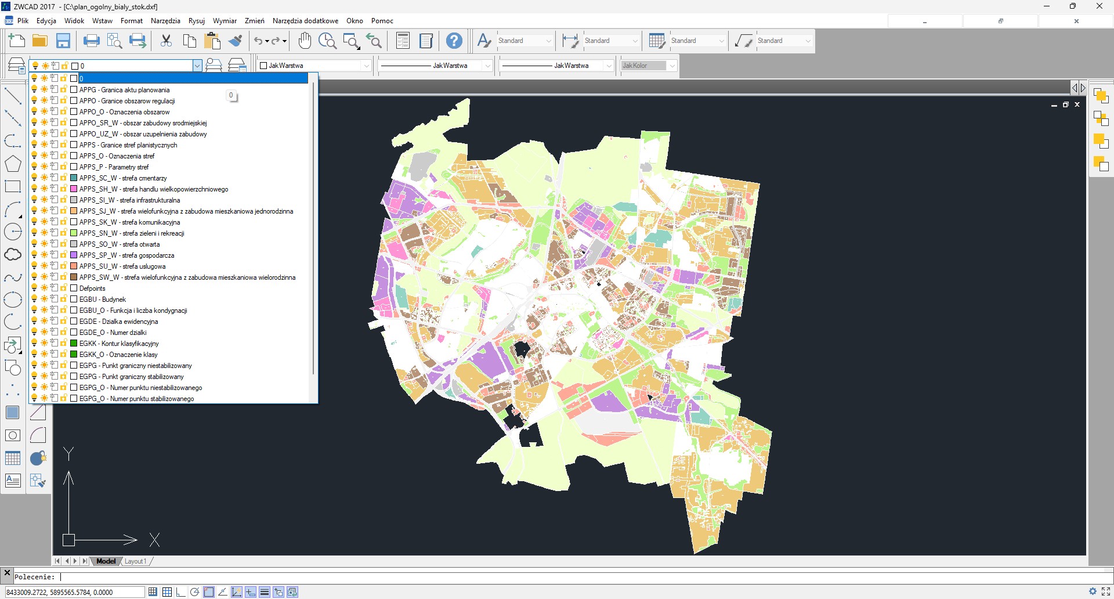Open the JakWarstwa color dropdown
The height and width of the screenshot is (599, 1114).
(x=366, y=66)
